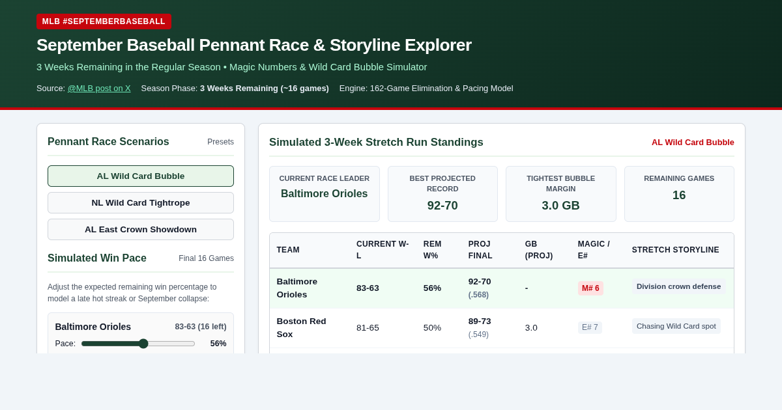Click the STRETCH STORYLINE column header
The width and height of the screenshot is (782, 410).
point(676,250)
